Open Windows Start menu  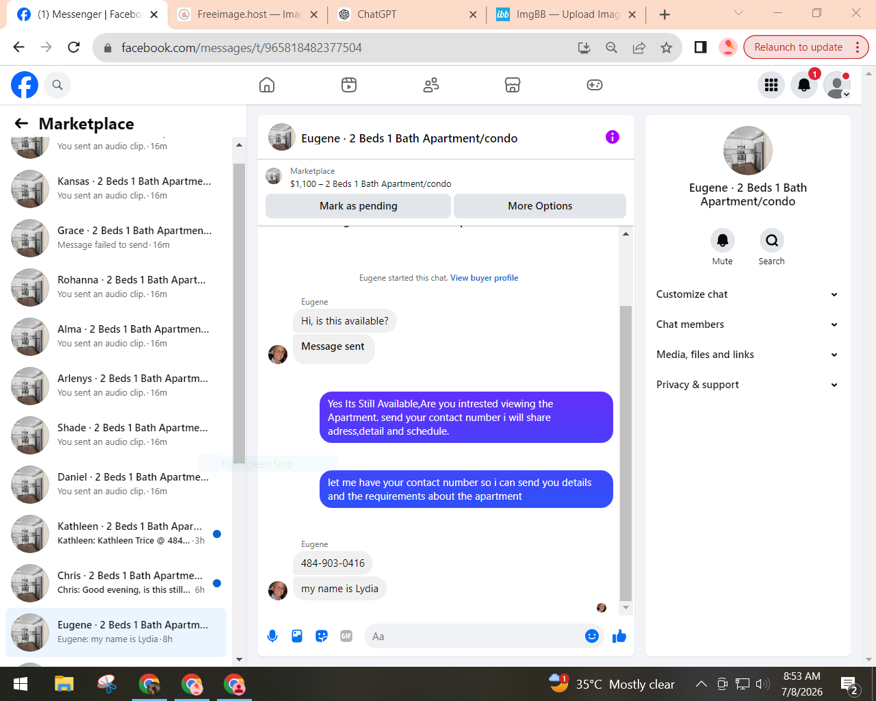coord(21,684)
